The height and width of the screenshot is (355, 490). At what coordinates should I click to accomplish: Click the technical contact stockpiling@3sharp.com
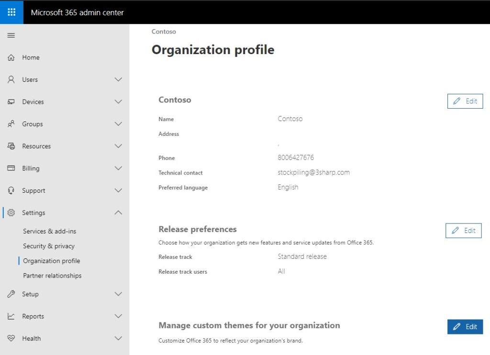(x=313, y=173)
